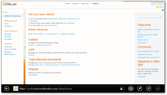Refresh the page with reload icon
Screen dimensions: 167x95
[x=131, y=89]
